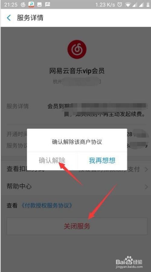
Task: Tap the red NetEase Cloud Music logo
Action: (77, 49)
